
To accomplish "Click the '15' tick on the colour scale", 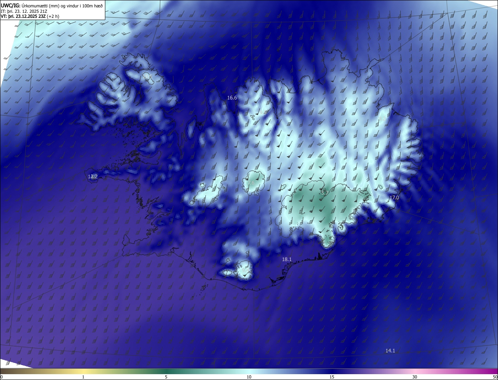I will click(332, 377).
